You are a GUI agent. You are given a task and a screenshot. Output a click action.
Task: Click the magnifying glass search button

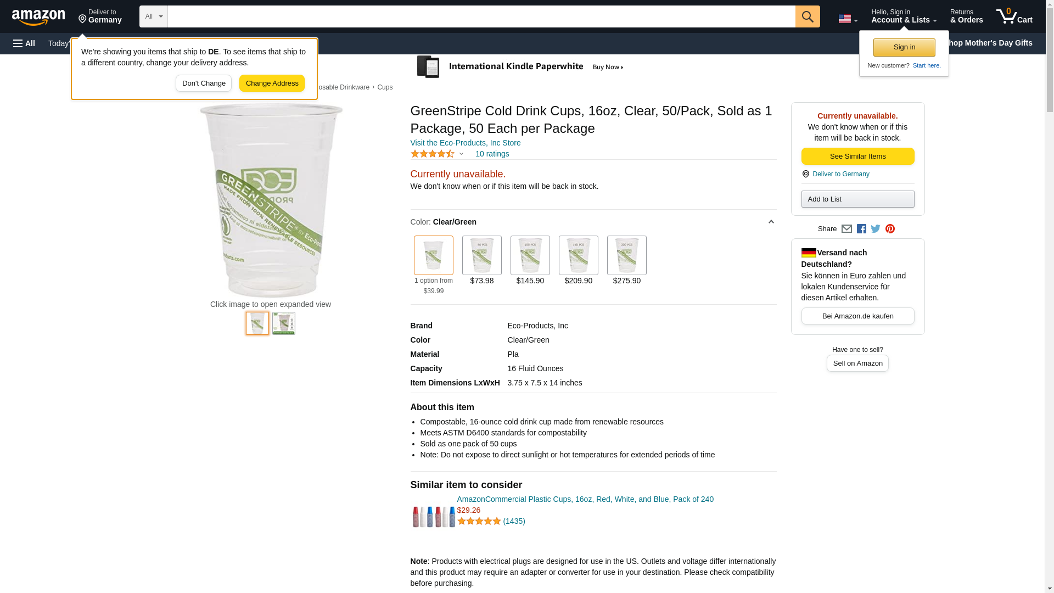coord(807,16)
